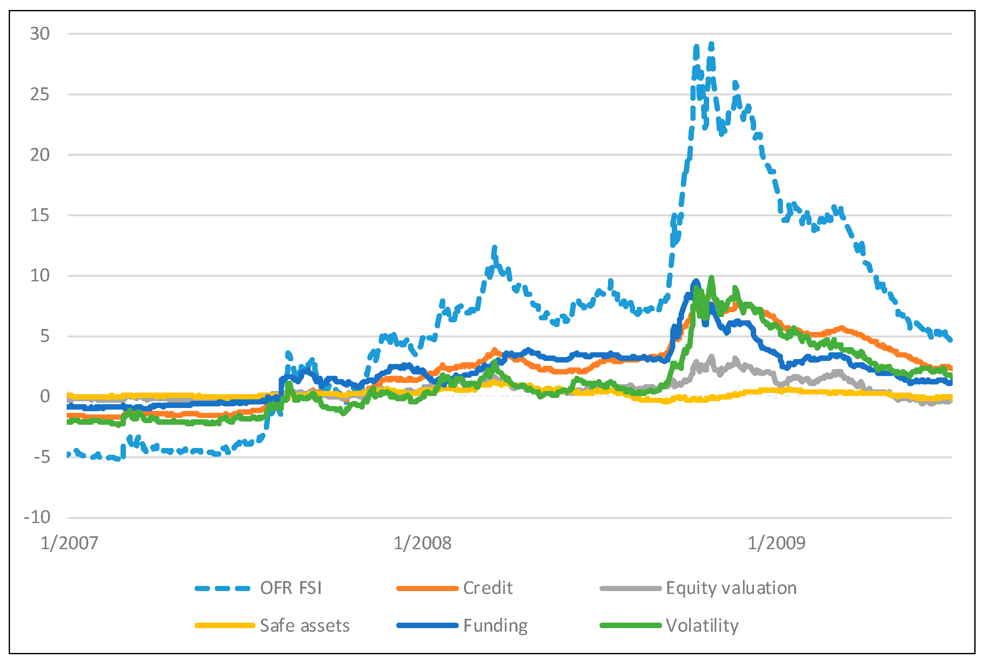Image resolution: width=983 pixels, height=661 pixels.
Task: Select the Funding legend label
Action: (x=495, y=626)
